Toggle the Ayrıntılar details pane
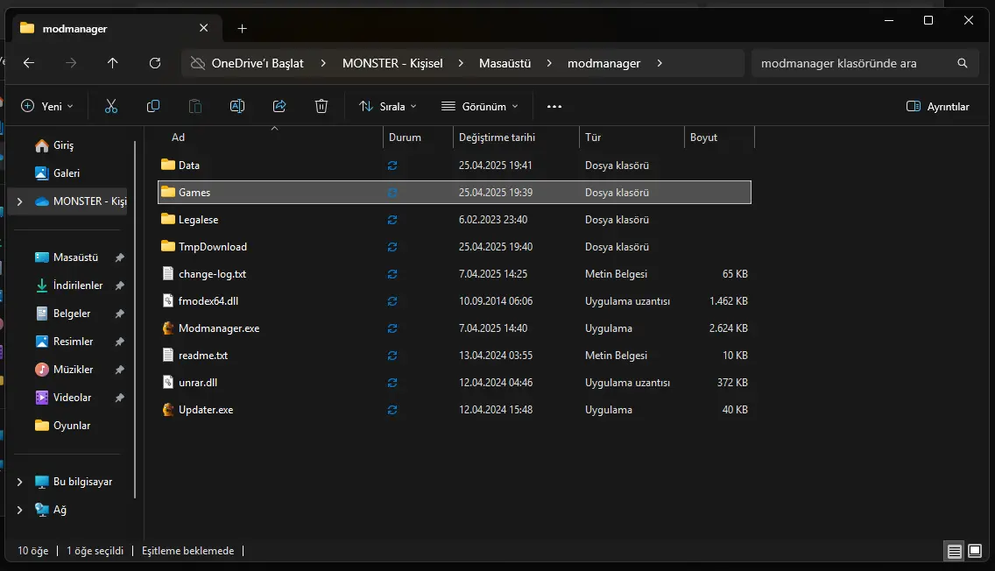Screen dimensions: 995x571 [938, 107]
